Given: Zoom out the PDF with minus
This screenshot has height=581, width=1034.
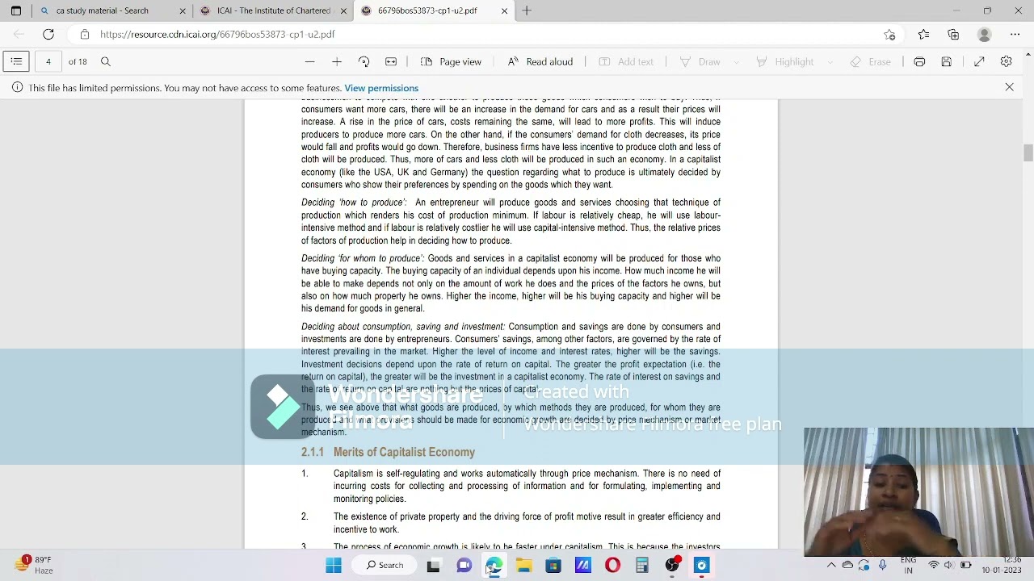Looking at the screenshot, I should point(309,61).
